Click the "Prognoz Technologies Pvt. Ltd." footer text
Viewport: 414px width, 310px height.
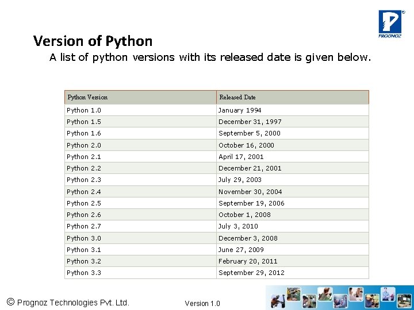pyautogui.click(x=73, y=303)
